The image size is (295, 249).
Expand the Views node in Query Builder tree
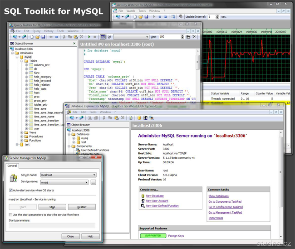click(x=21, y=132)
